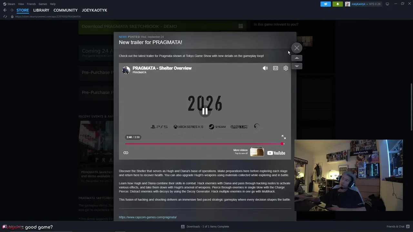Viewport: 413px width, 232px height.
Task: Open the capcom-games.com/pragmata link
Action: (x=148, y=217)
